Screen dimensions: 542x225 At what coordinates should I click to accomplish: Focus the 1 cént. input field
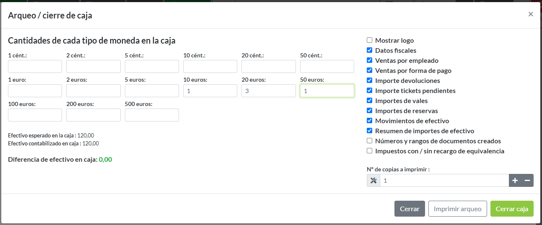(x=35, y=67)
